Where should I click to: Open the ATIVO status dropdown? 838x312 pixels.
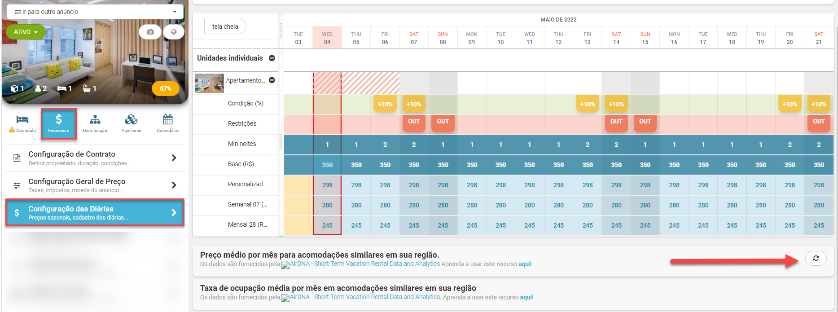[26, 32]
